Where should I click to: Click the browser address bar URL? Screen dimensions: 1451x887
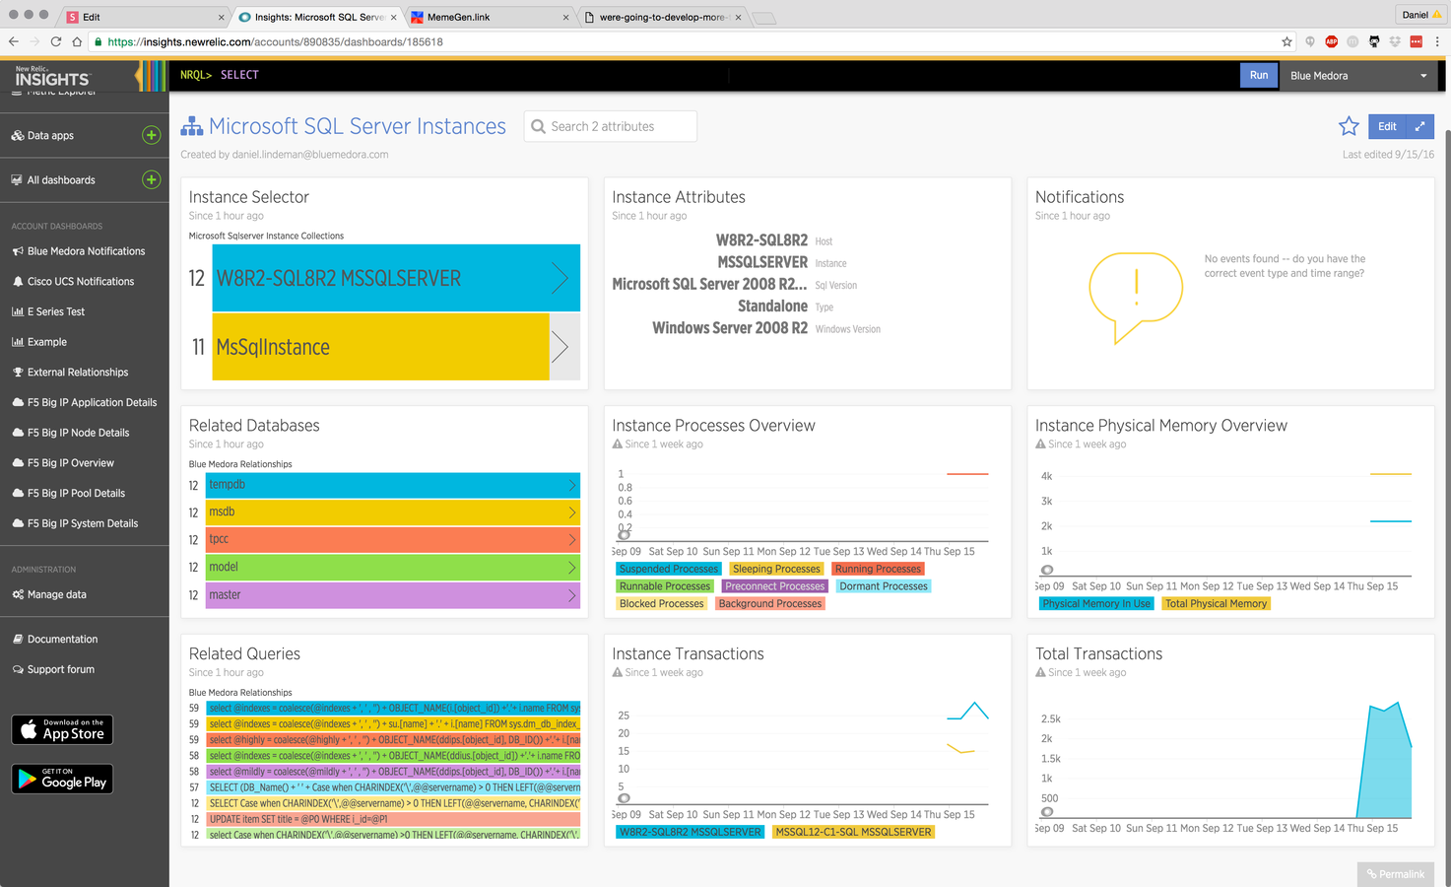tap(276, 41)
